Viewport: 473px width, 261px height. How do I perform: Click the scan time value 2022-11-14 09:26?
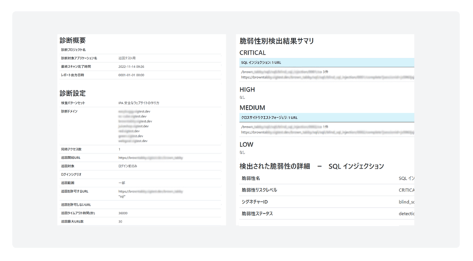[131, 67]
